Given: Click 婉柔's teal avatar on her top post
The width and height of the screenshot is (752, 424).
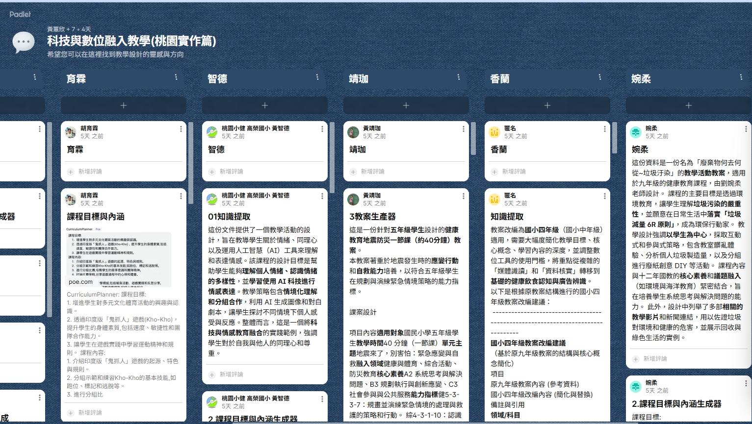Looking at the screenshot, I should (x=636, y=131).
